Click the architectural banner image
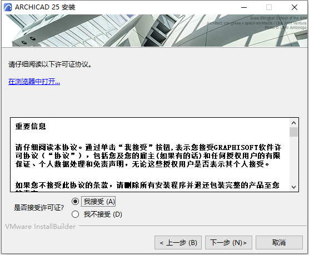309x255 pixels. click(x=154, y=31)
